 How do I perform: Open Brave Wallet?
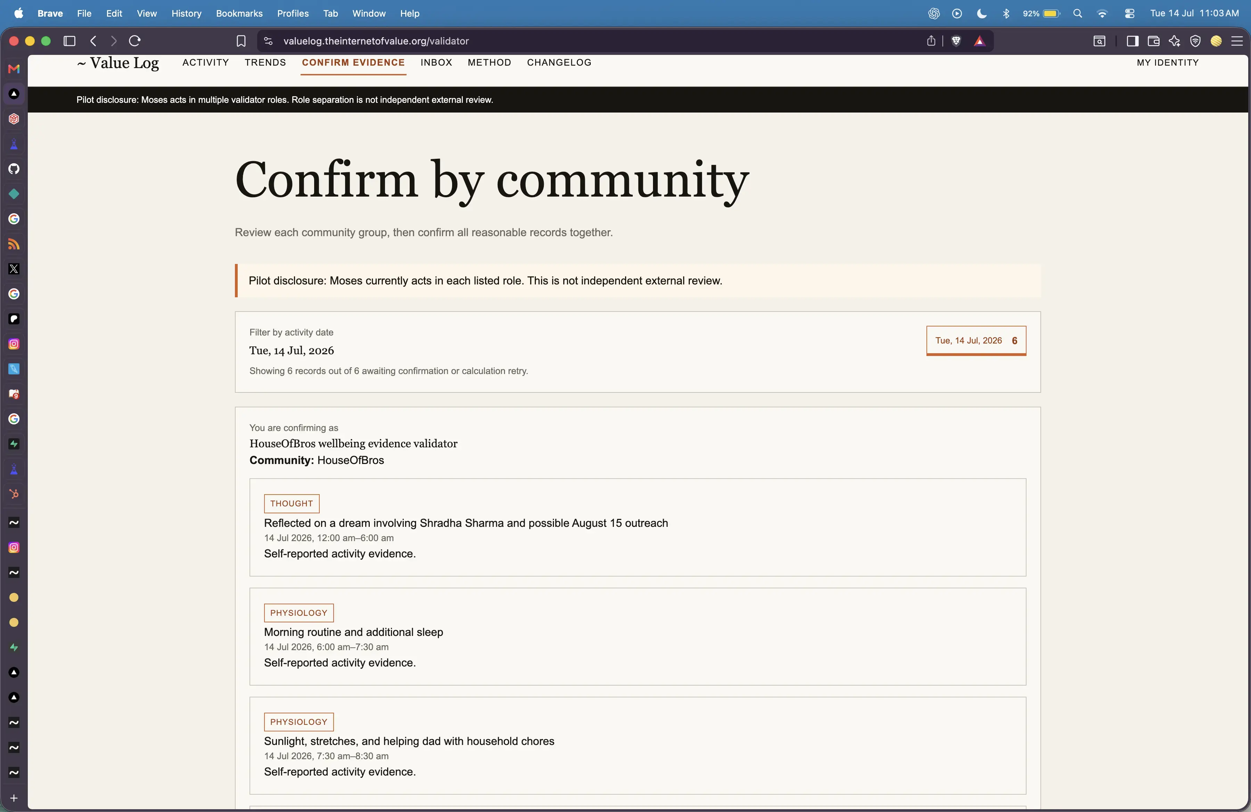point(1153,41)
